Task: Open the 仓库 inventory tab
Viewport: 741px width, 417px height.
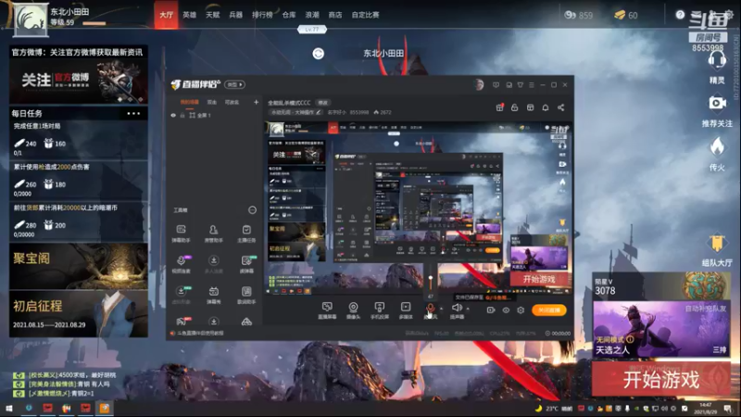Action: (289, 15)
